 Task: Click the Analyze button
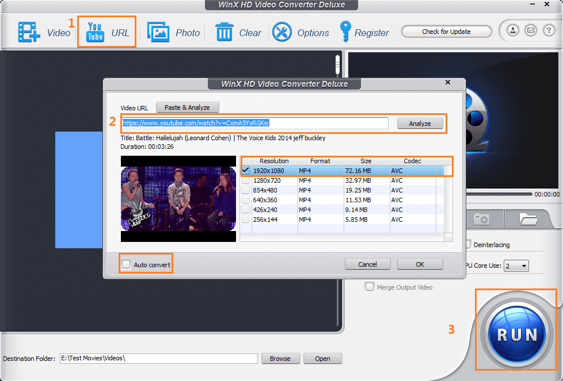point(420,124)
